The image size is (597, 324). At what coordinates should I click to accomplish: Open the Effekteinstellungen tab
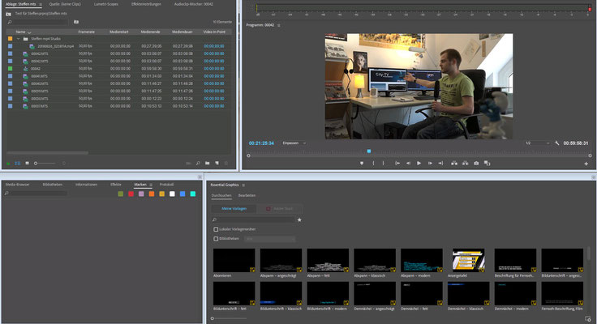coord(146,4)
